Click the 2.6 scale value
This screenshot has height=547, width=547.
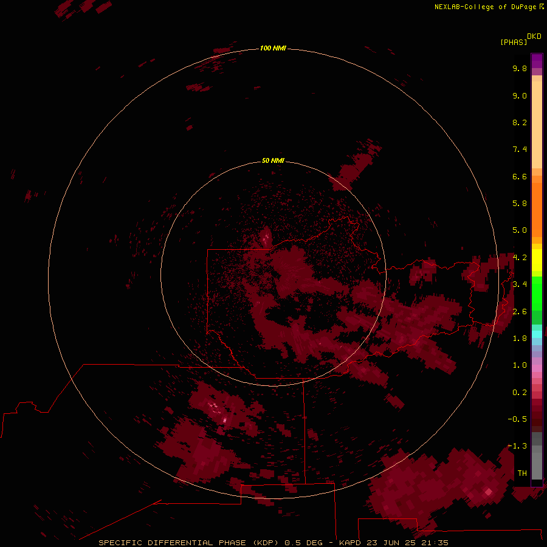point(520,312)
